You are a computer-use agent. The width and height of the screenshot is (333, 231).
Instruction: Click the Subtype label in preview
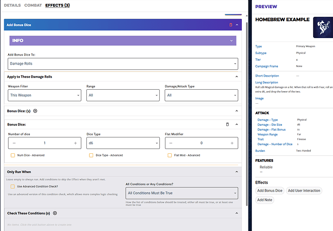(x=261, y=53)
